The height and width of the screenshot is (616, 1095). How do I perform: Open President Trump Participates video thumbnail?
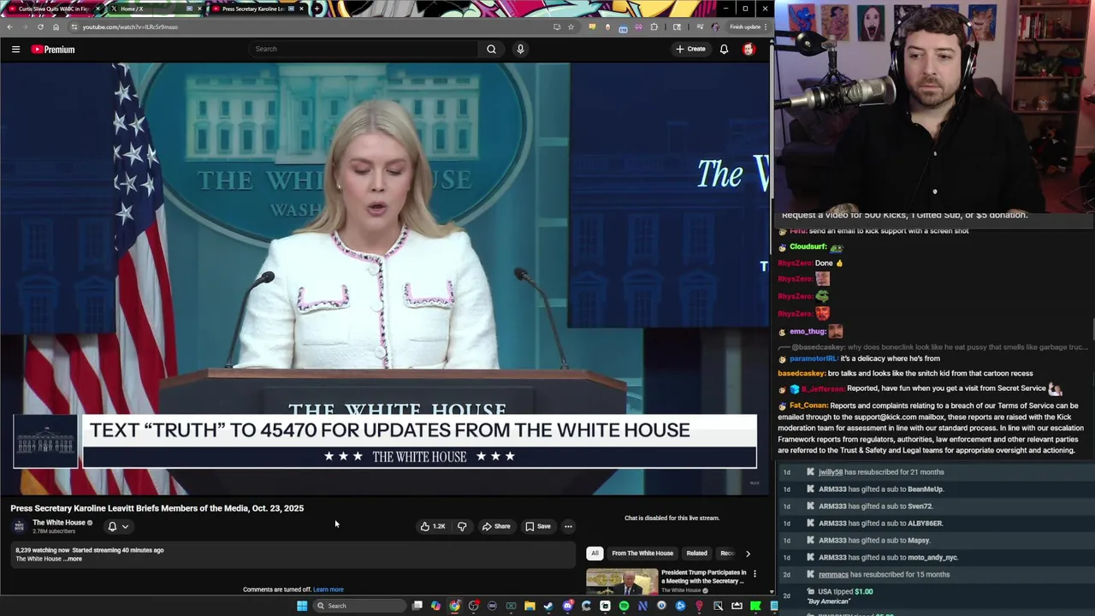pyautogui.click(x=622, y=582)
